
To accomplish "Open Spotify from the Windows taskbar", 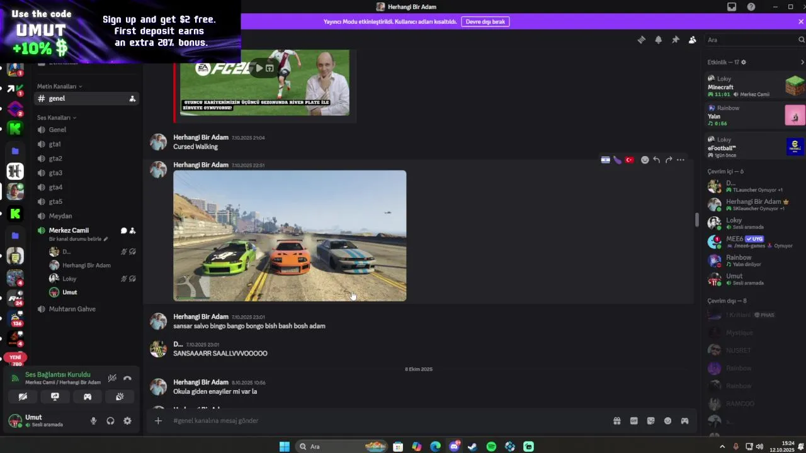I will pos(491,447).
